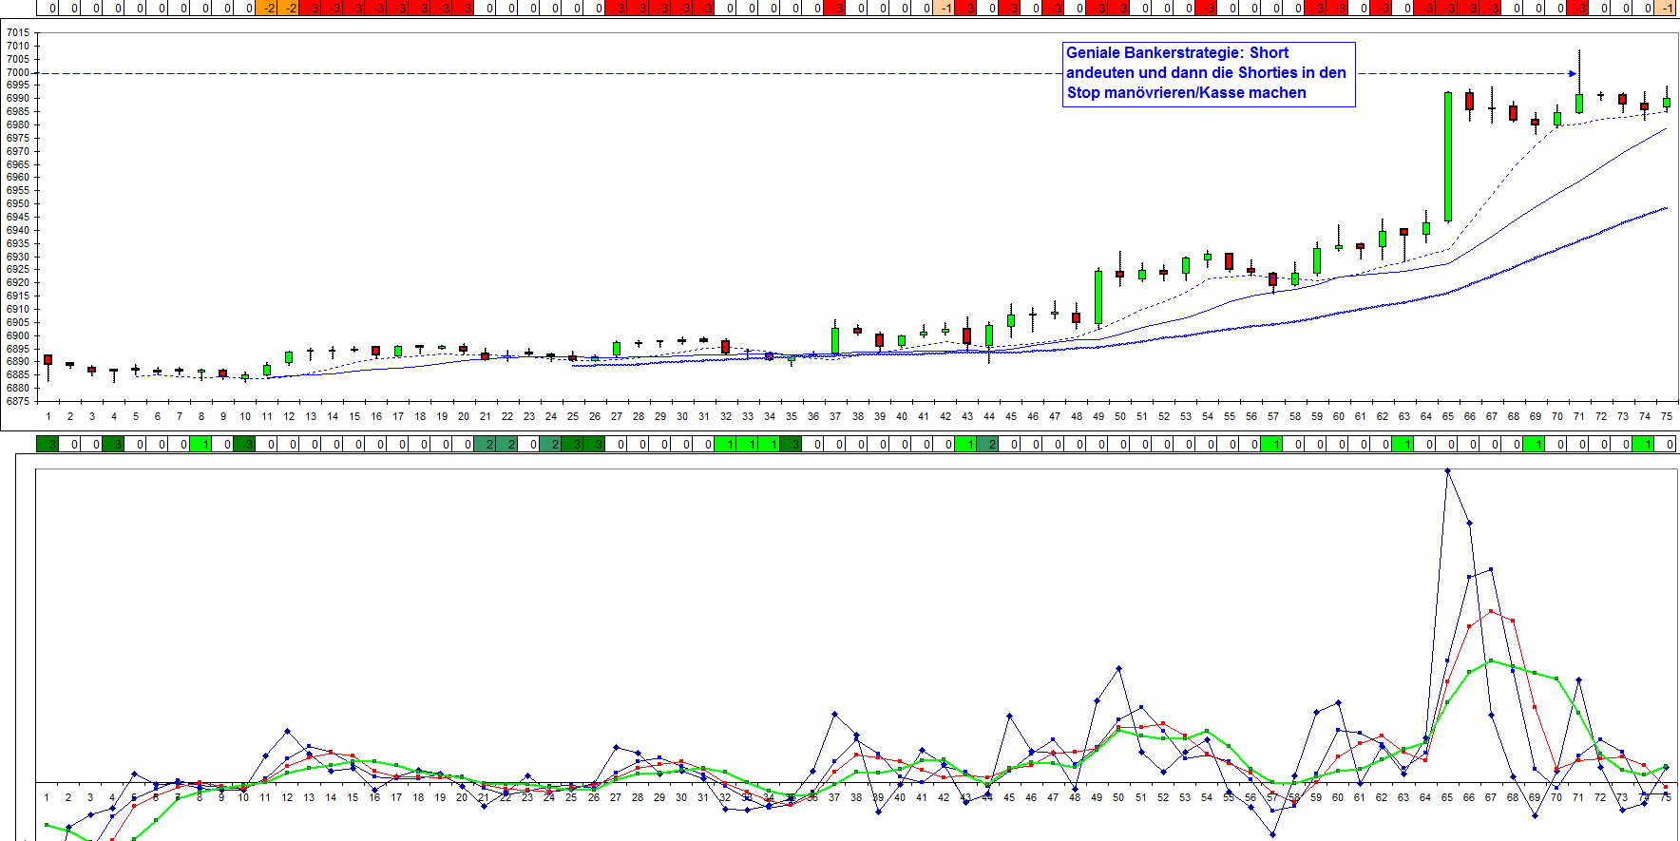Click the first red candle at bar 1
The height and width of the screenshot is (841, 1680).
tap(48, 360)
